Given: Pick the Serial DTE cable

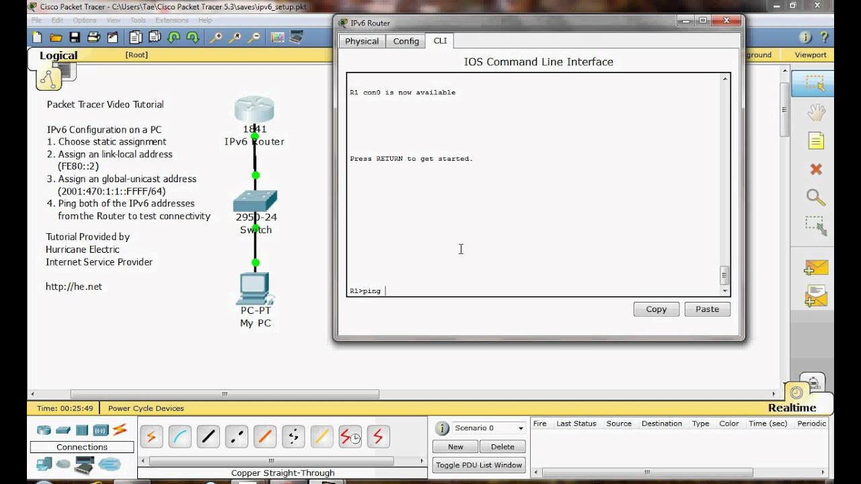Looking at the screenshot, I should point(378,437).
